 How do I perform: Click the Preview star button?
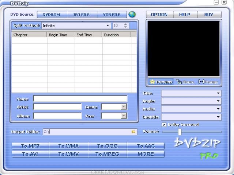pos(161,82)
